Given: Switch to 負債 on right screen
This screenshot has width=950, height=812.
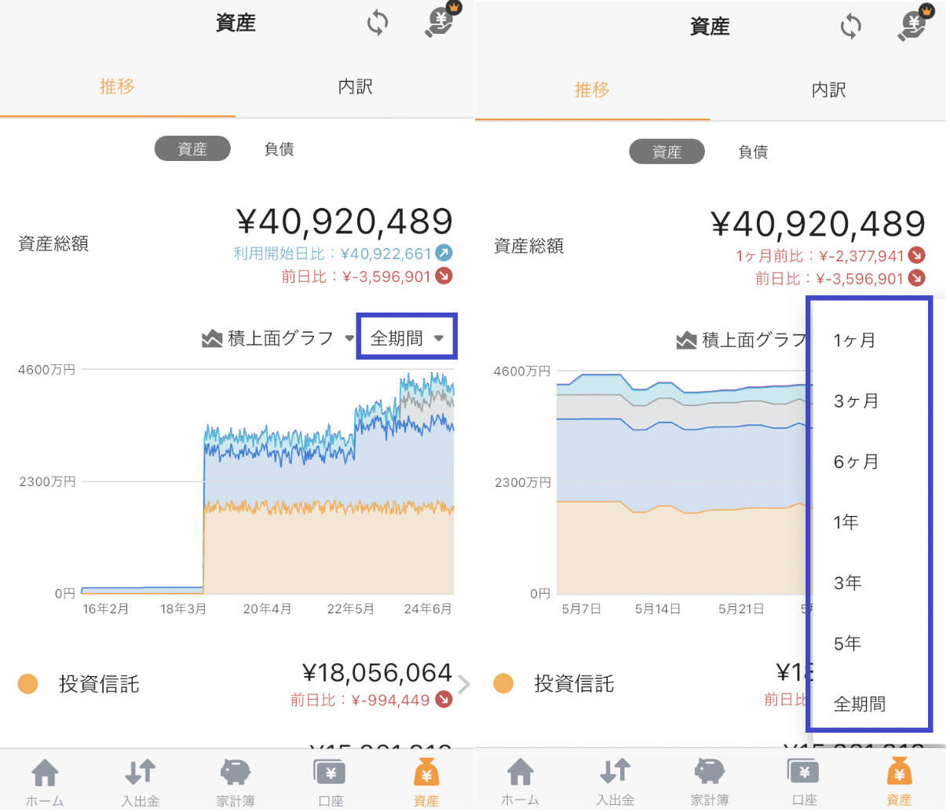Looking at the screenshot, I should pyautogui.click(x=753, y=152).
